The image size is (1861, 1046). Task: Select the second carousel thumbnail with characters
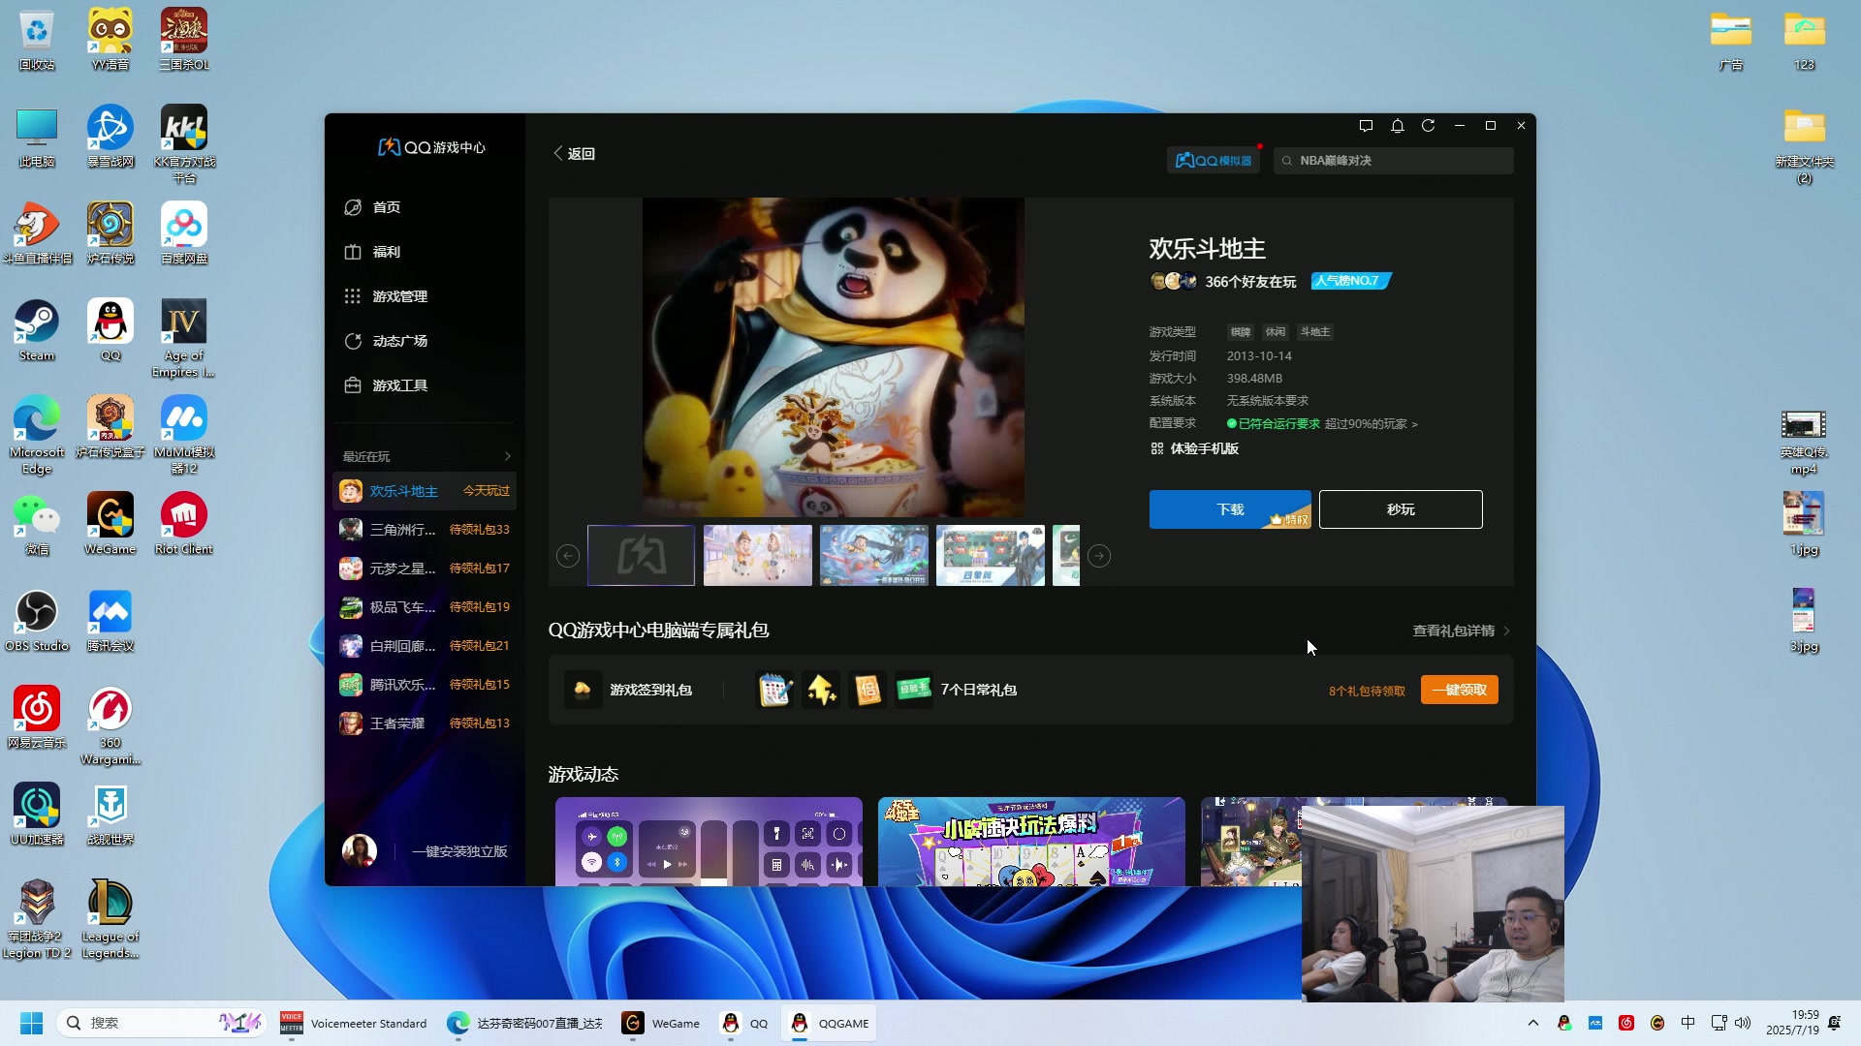758,556
